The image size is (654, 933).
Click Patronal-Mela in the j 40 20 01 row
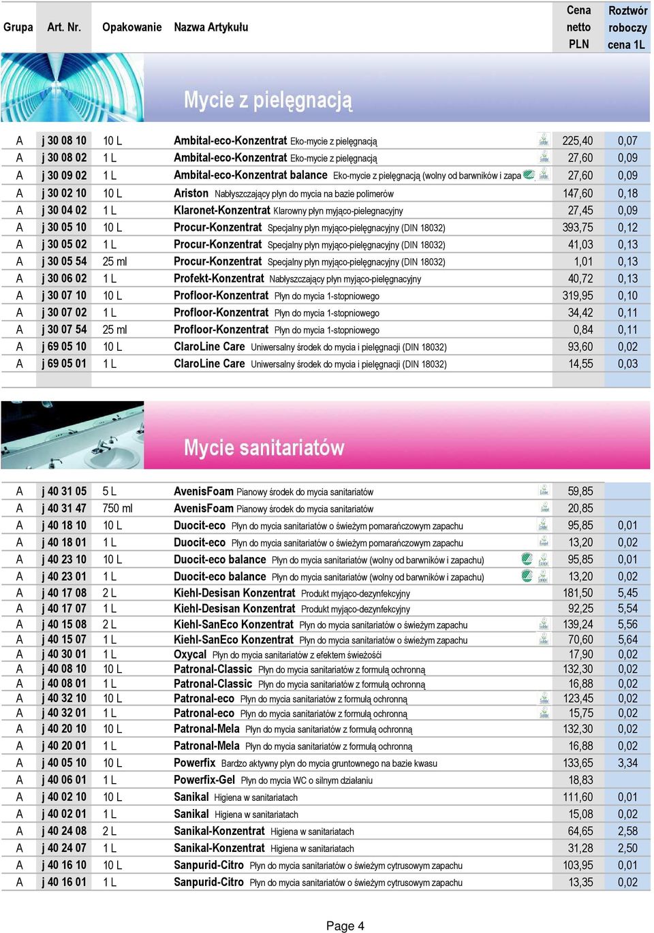tap(206, 746)
